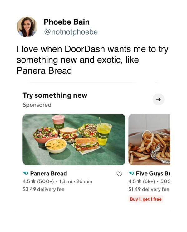The height and width of the screenshot is (232, 187).
Task: Click the Five Guys restaurant name
Action: (153, 173)
